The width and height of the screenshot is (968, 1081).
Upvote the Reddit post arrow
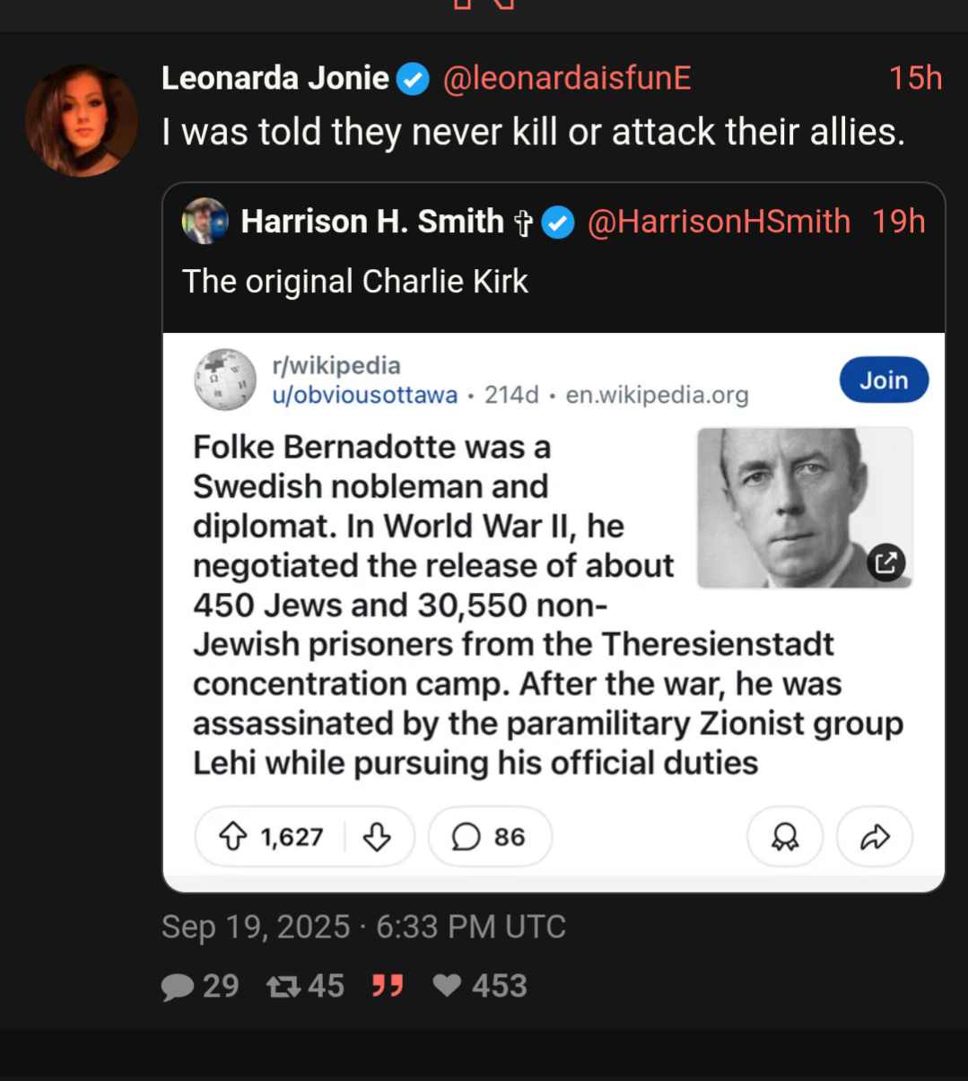233,837
